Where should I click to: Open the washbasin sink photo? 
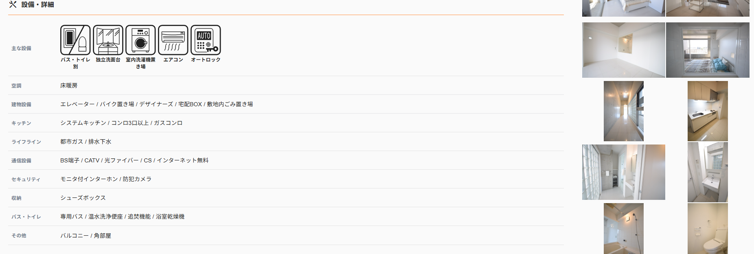pos(708,172)
